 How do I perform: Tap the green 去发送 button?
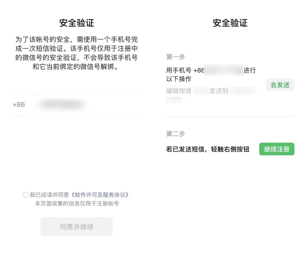click(x=280, y=85)
